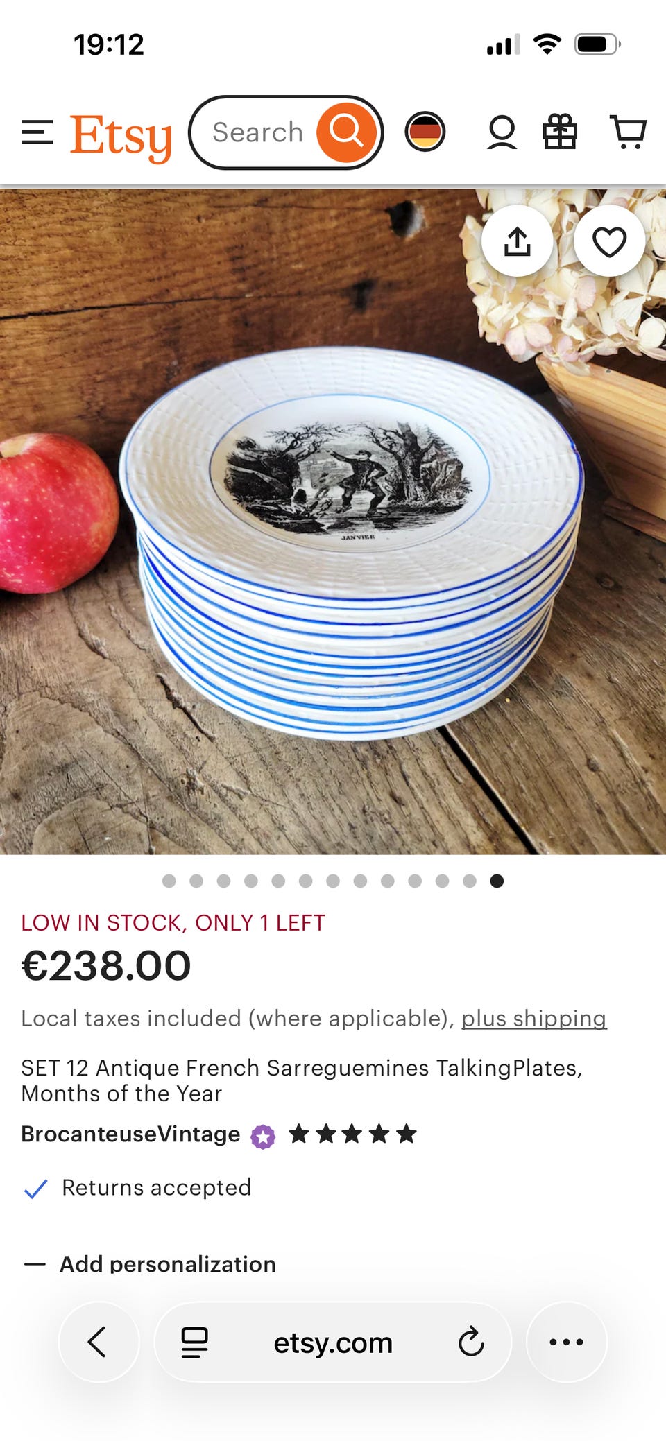Open the gift registry icon

tap(560, 132)
